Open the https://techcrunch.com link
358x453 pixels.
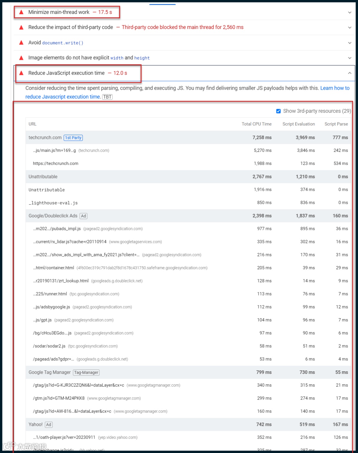[56, 163]
